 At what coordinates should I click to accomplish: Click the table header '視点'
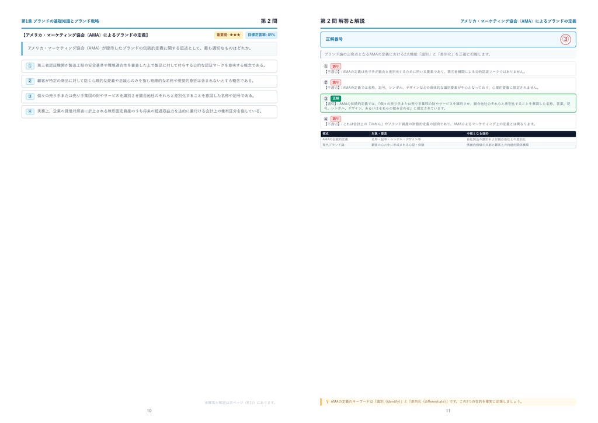(x=325, y=134)
